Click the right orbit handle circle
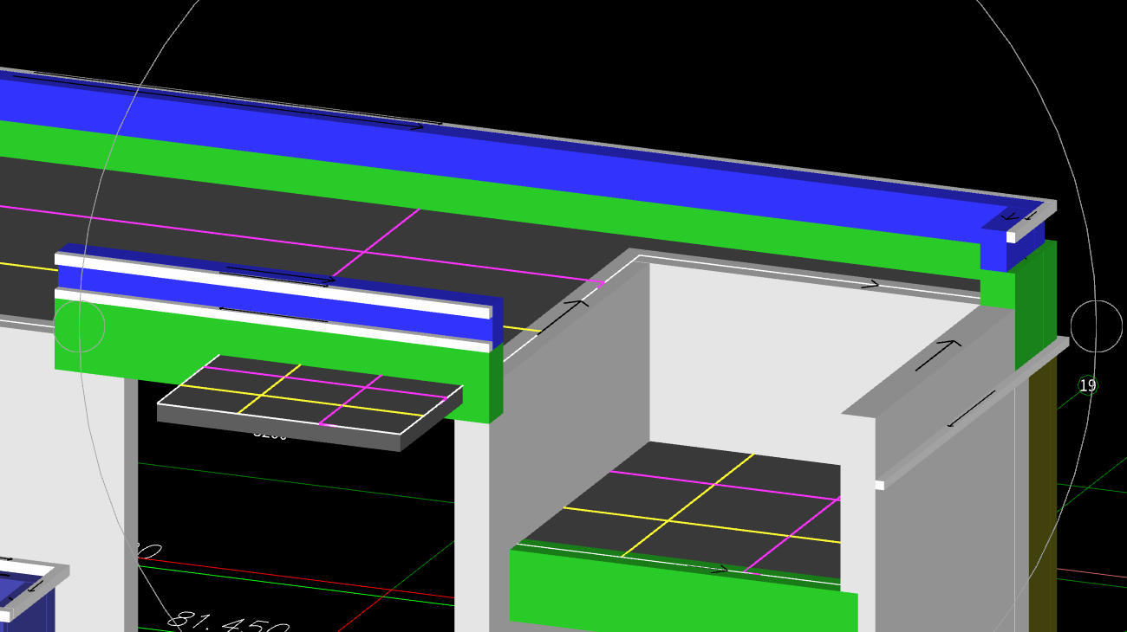Viewport: 1127px width, 632px height. click(1097, 326)
